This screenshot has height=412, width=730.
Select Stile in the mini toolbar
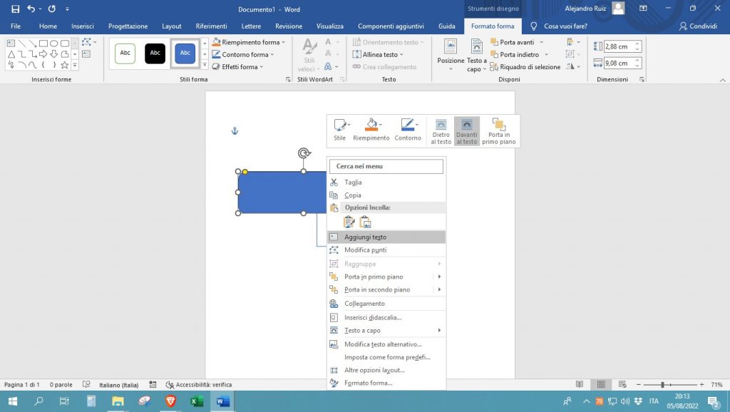340,130
